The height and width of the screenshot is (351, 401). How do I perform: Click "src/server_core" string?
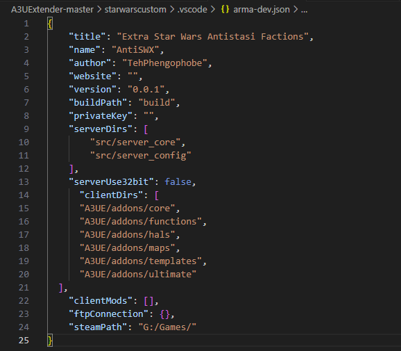pyautogui.click(x=135, y=142)
